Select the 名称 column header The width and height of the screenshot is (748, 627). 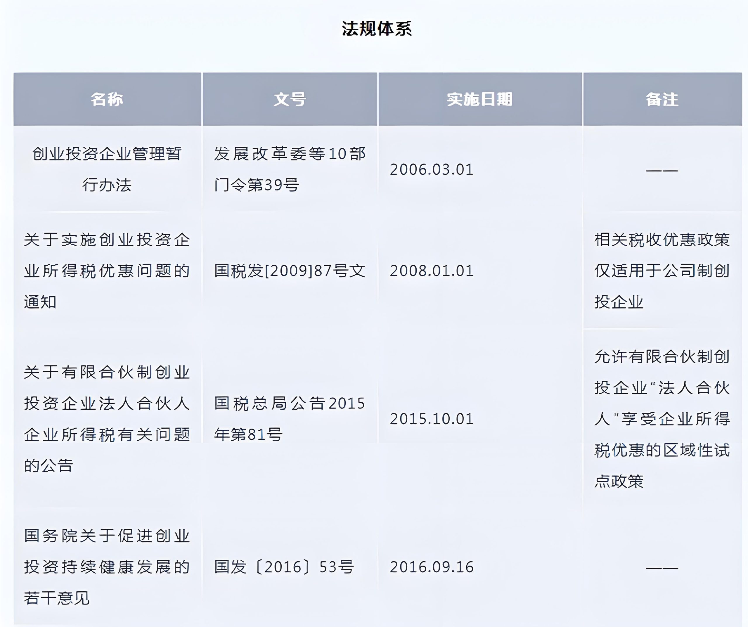point(107,99)
